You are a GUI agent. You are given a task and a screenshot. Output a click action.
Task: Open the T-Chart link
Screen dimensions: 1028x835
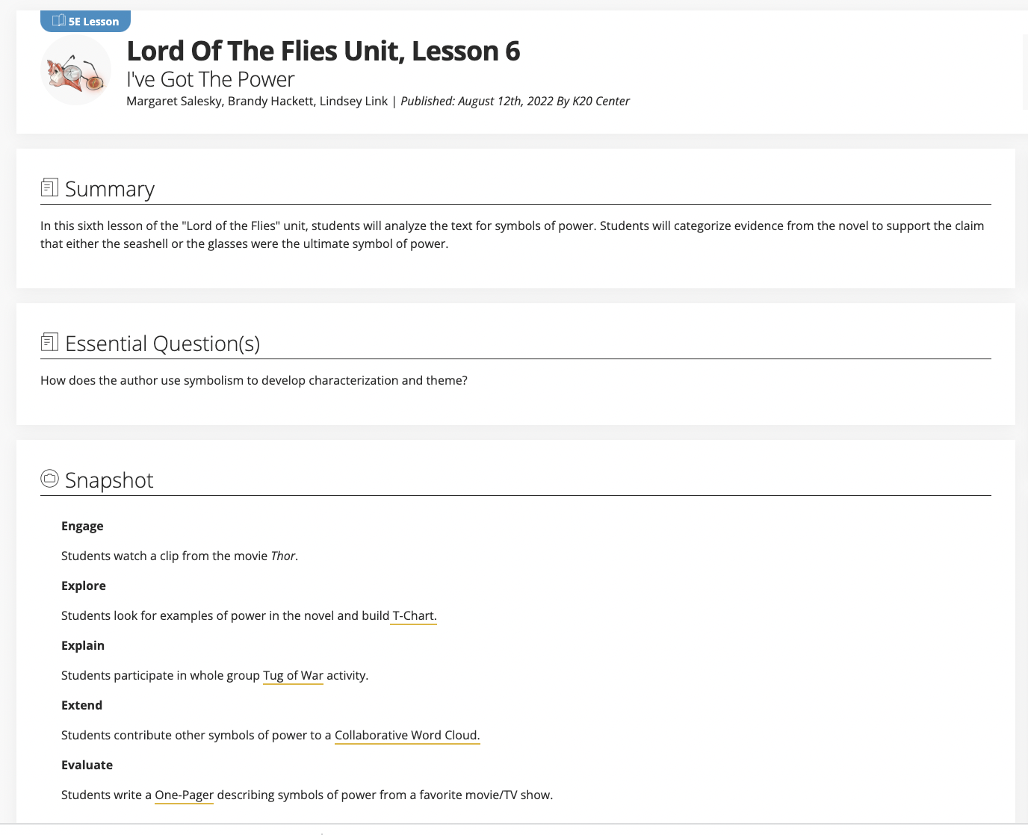click(413, 615)
